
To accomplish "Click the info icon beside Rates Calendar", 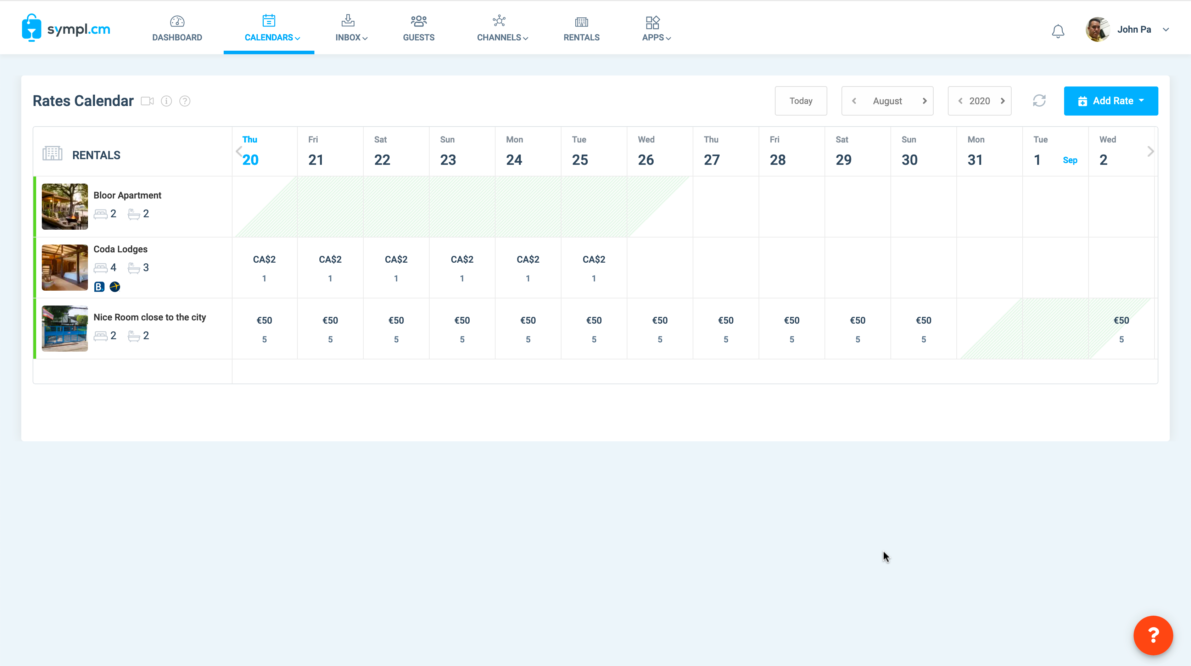I will click(x=167, y=101).
